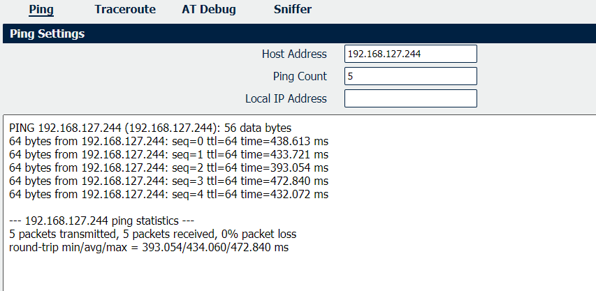Click the empty Local IP Address field
Viewport: 596px width, 291px height.
pos(411,98)
